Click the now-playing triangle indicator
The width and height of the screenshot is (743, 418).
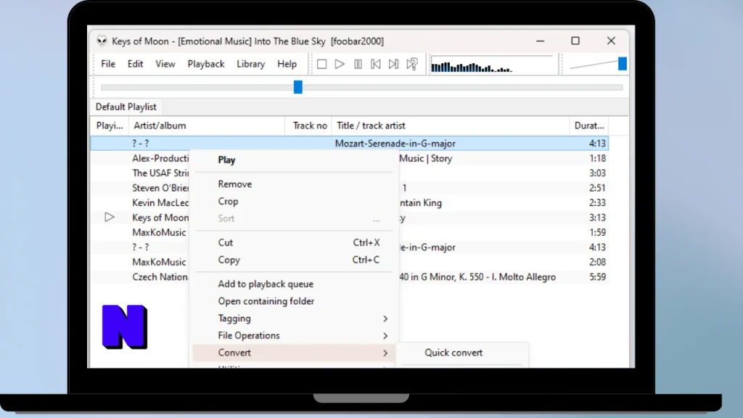pos(110,217)
